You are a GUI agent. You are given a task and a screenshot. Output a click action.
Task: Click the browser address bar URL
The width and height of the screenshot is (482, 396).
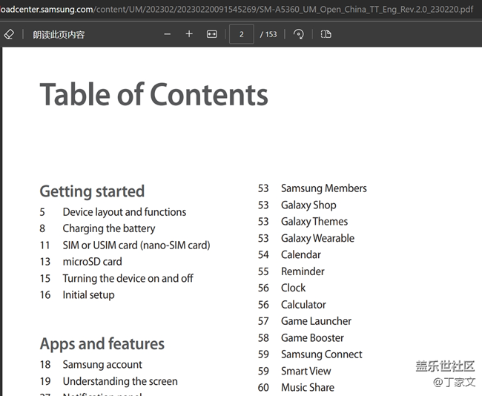click(237, 9)
